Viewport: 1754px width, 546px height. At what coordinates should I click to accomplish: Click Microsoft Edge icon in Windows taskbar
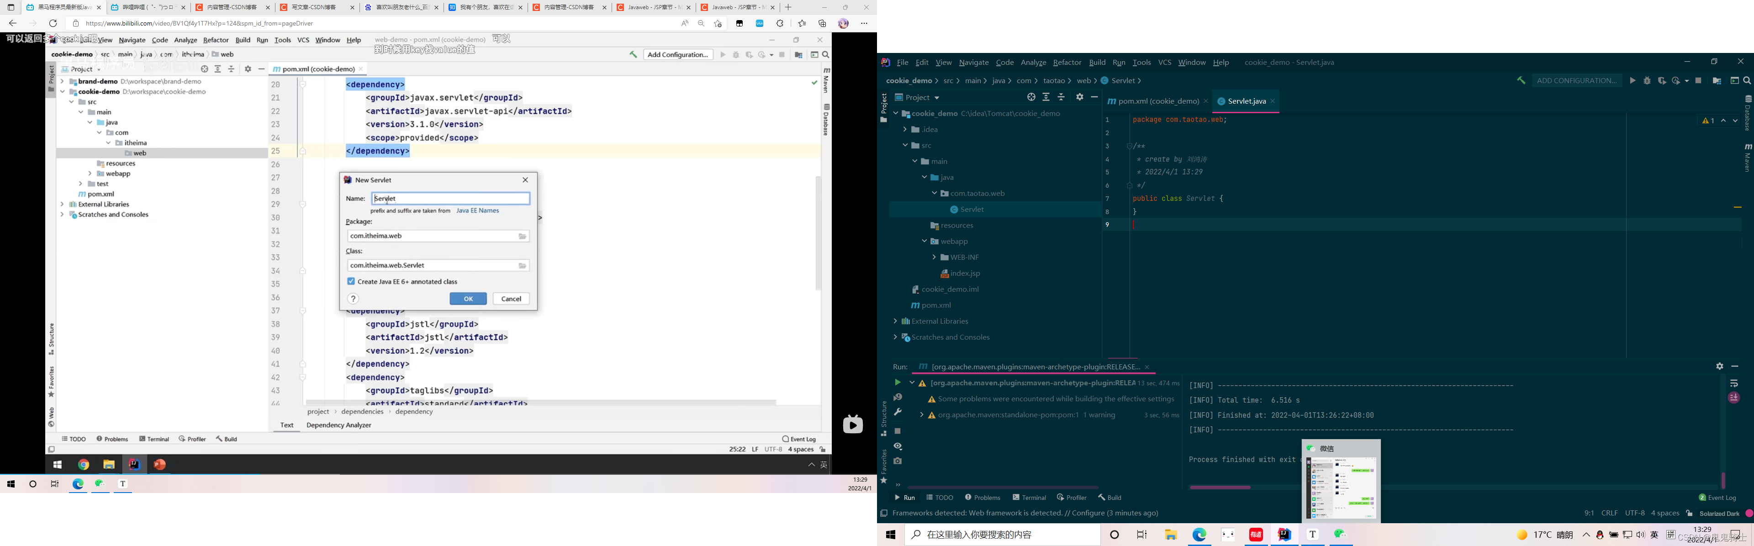[1199, 535]
